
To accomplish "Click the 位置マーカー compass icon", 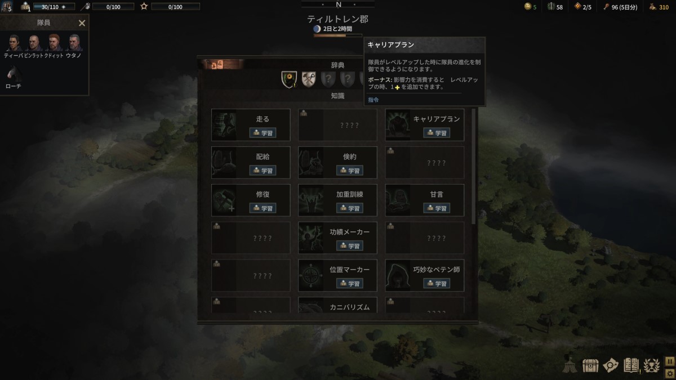I will pos(311,275).
